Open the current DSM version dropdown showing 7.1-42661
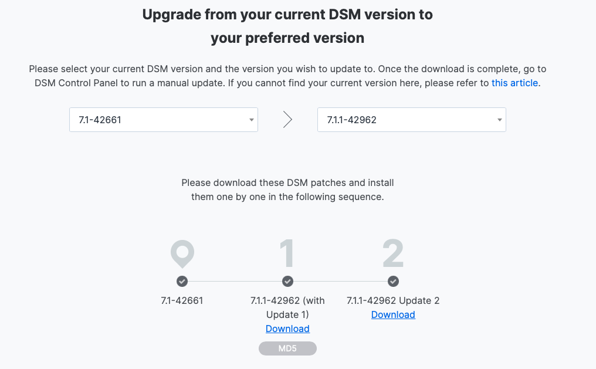This screenshot has height=369, width=596. click(x=158, y=120)
